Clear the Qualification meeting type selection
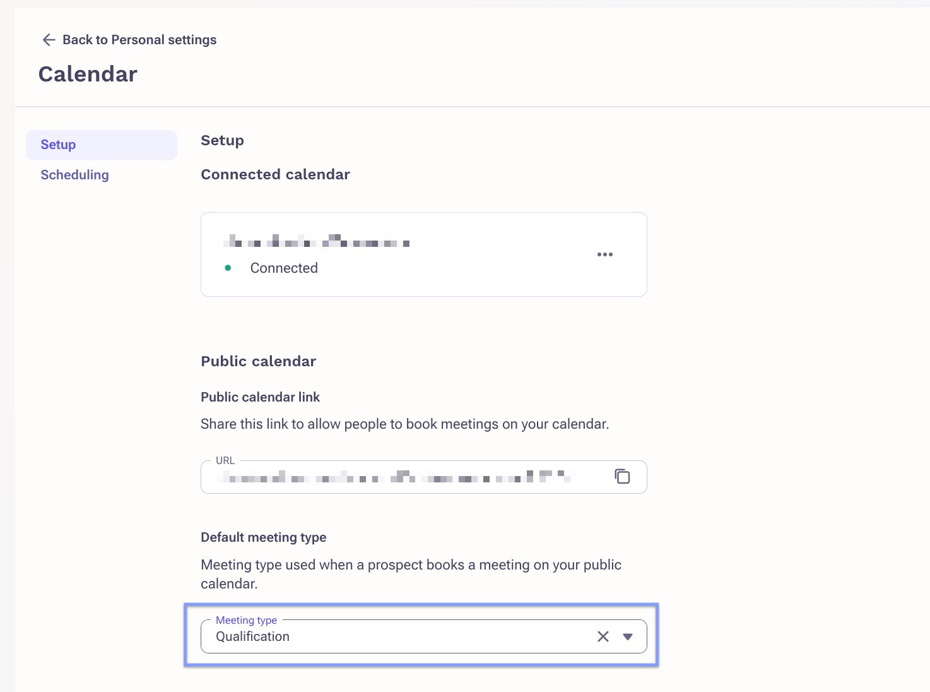 tap(603, 636)
